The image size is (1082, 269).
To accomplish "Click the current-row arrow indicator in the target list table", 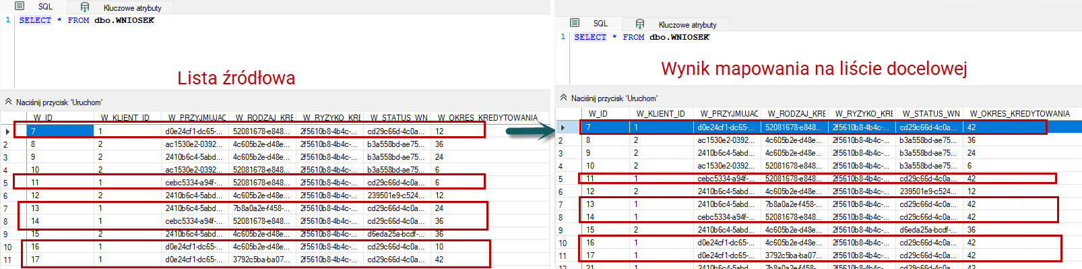I will click(563, 127).
